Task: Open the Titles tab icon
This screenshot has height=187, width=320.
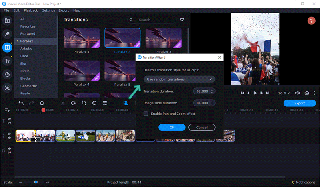Action: [7, 61]
